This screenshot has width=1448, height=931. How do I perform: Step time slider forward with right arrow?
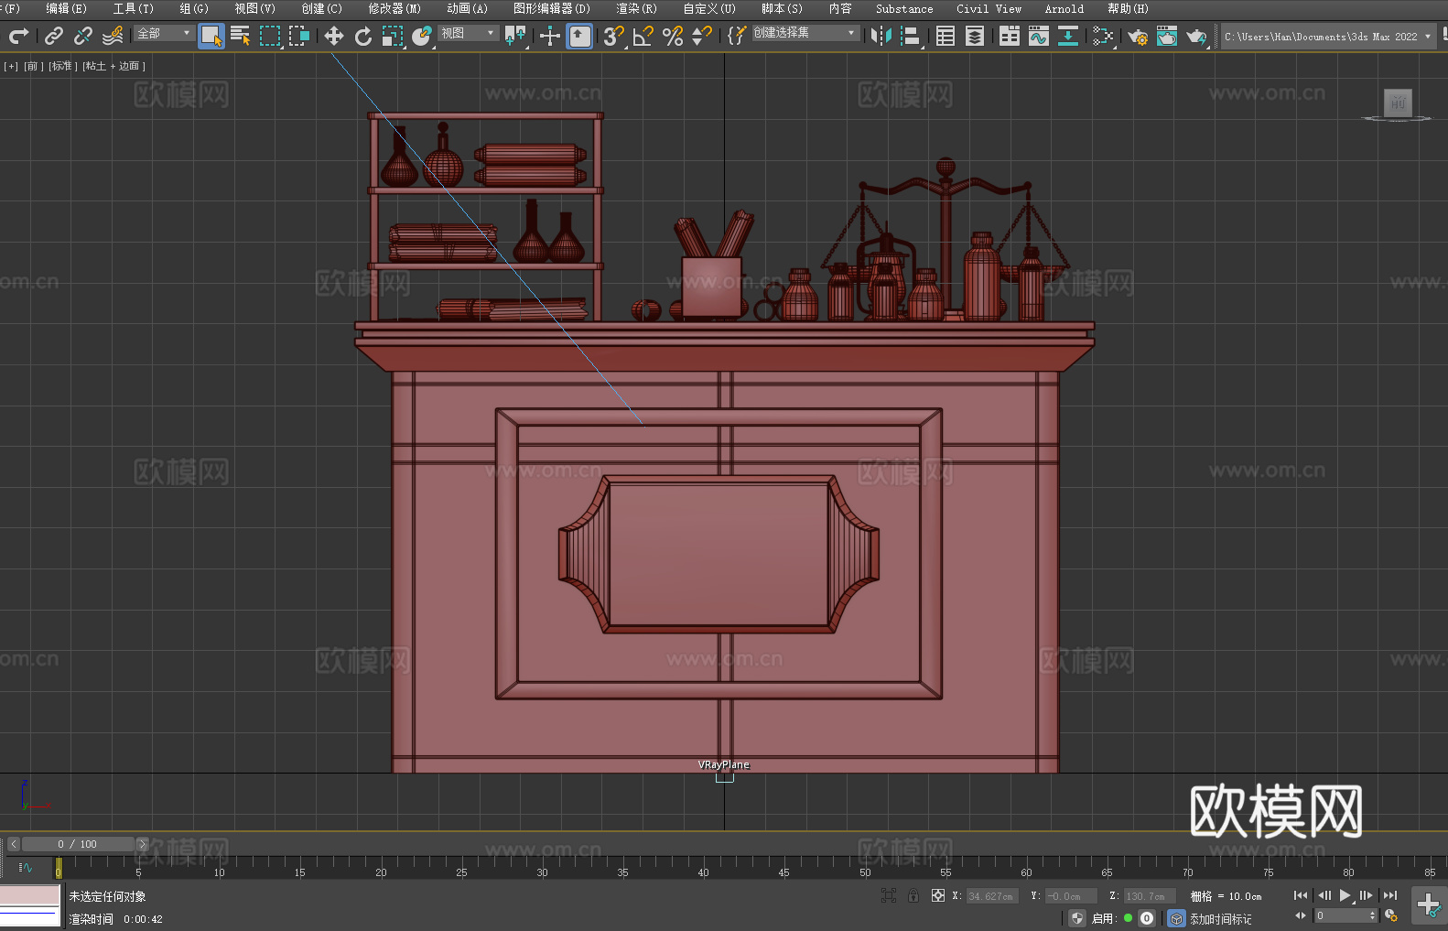142,844
